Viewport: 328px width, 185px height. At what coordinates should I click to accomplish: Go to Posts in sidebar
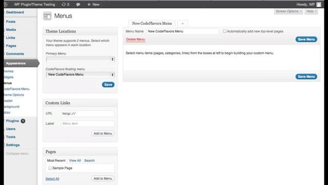pyautogui.click(x=11, y=22)
